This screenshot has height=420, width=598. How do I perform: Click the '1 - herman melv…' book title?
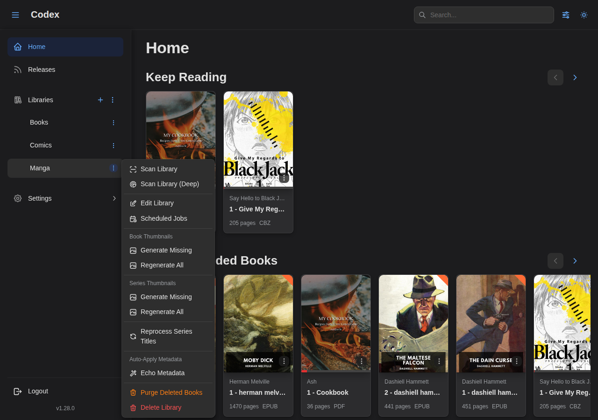(x=257, y=392)
